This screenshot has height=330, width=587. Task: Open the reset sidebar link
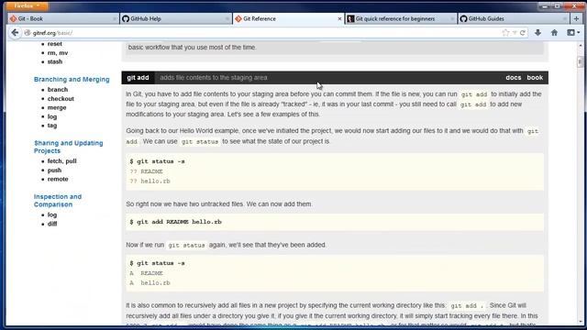[55, 44]
